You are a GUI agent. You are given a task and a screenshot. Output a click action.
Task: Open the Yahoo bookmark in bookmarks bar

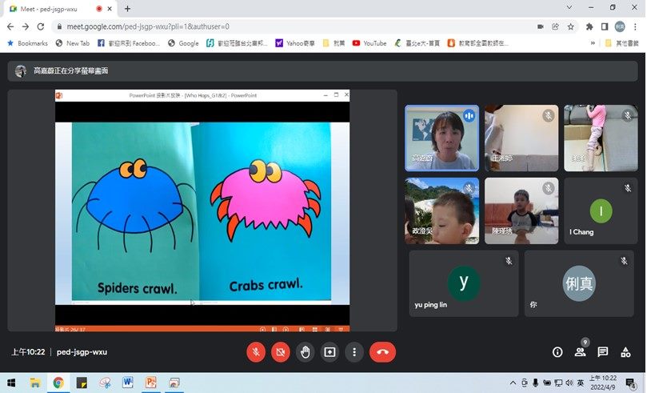click(x=294, y=43)
